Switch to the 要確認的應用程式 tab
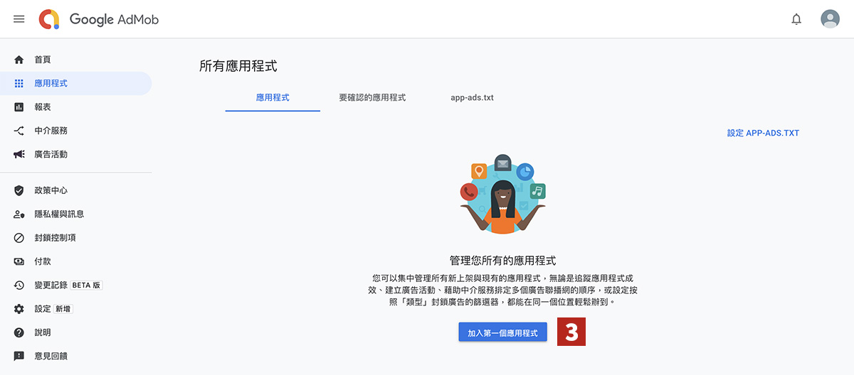 point(372,97)
